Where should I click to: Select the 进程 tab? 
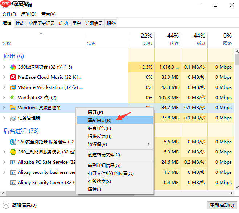(x=7, y=23)
